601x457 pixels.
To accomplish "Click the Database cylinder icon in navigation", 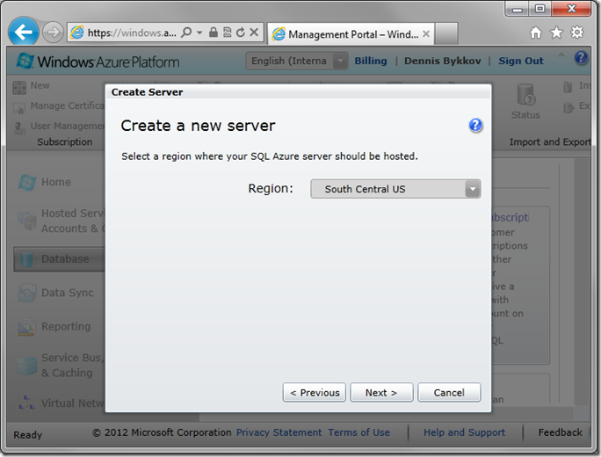I will click(26, 259).
